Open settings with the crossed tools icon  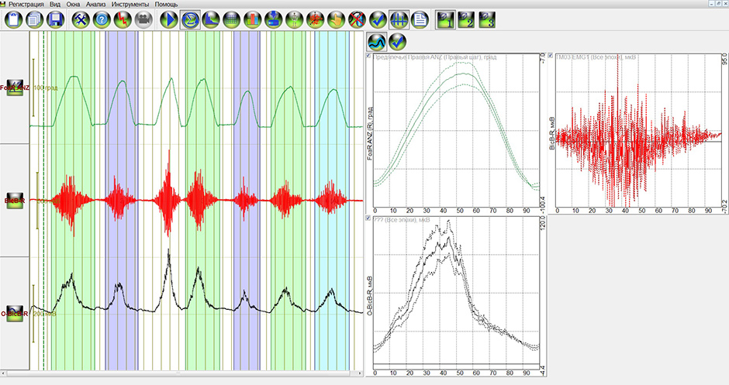[80, 20]
